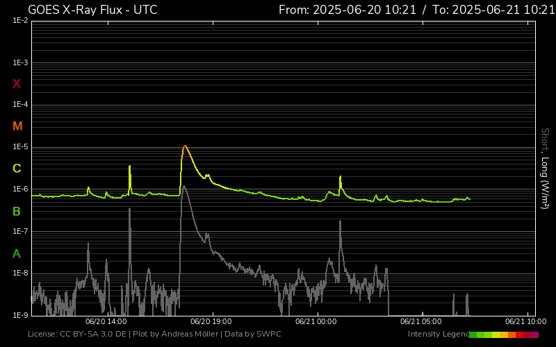Click the green A flare class label
The height and width of the screenshot is (347, 556).
pos(17,253)
